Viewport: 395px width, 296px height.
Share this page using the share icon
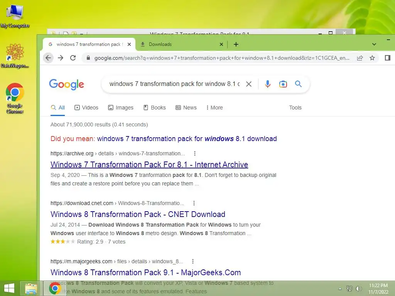360,58
